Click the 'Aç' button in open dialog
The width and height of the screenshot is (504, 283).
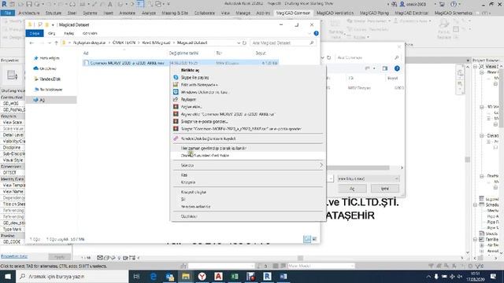coord(352,189)
